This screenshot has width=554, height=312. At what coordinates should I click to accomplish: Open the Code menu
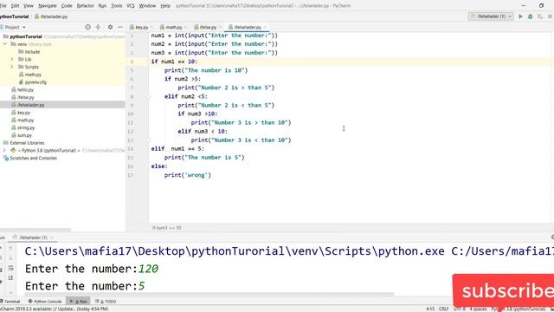67,6
